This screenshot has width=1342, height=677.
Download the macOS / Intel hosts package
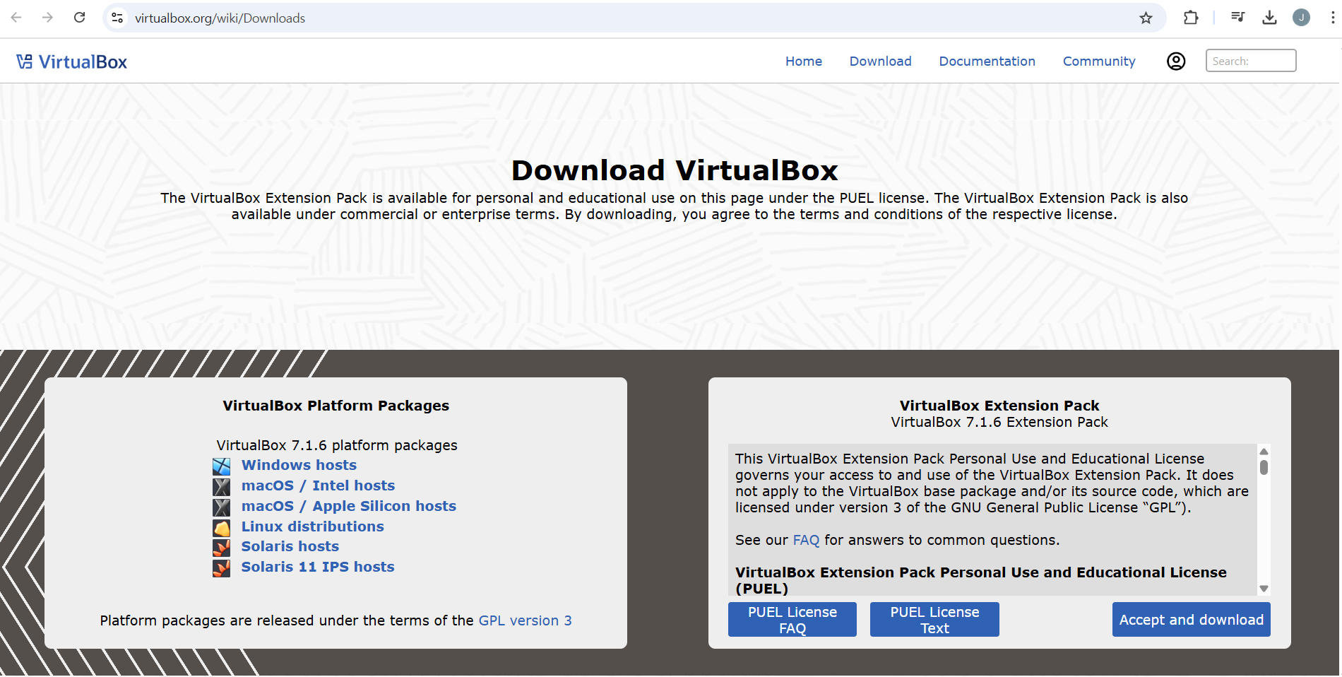319,485
